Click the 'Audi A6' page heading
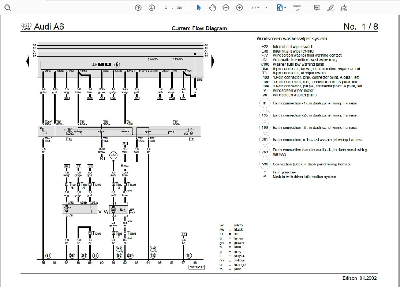Viewport: 400px width, 287px height. coord(49,26)
